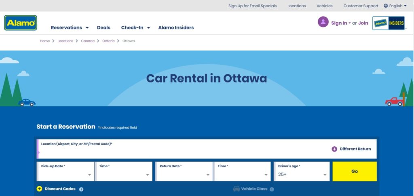Image resolution: width=414 pixels, height=196 pixels.
Task: Expand the Reservations menu
Action: pos(70,27)
